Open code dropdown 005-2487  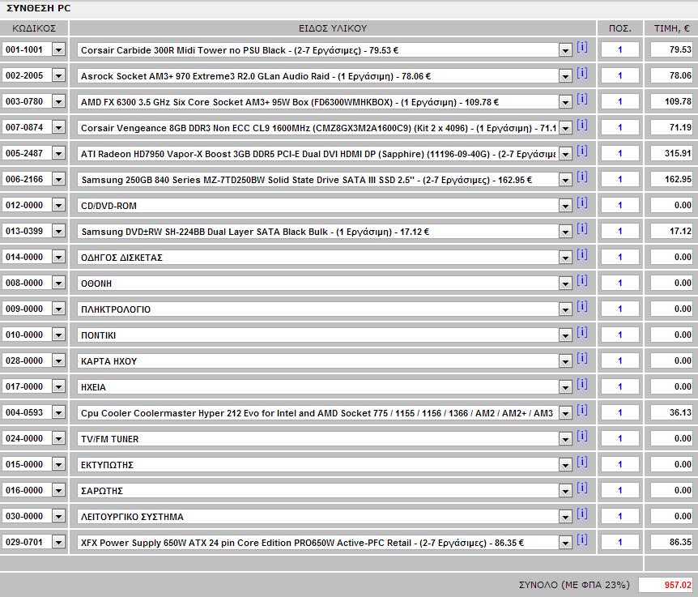tap(59, 153)
